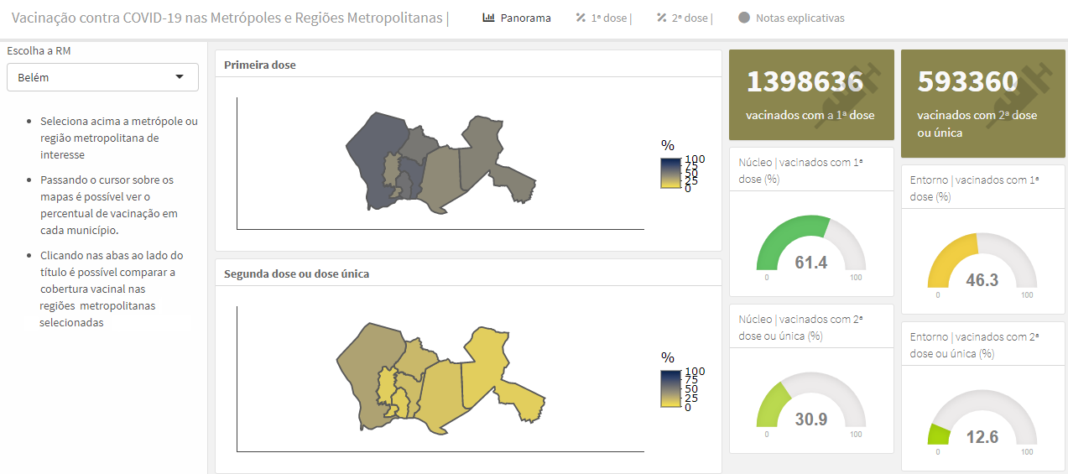Click the Entorno vacinados com 2ª dose title
Screen dimensions: 1068x474
pos(975,345)
